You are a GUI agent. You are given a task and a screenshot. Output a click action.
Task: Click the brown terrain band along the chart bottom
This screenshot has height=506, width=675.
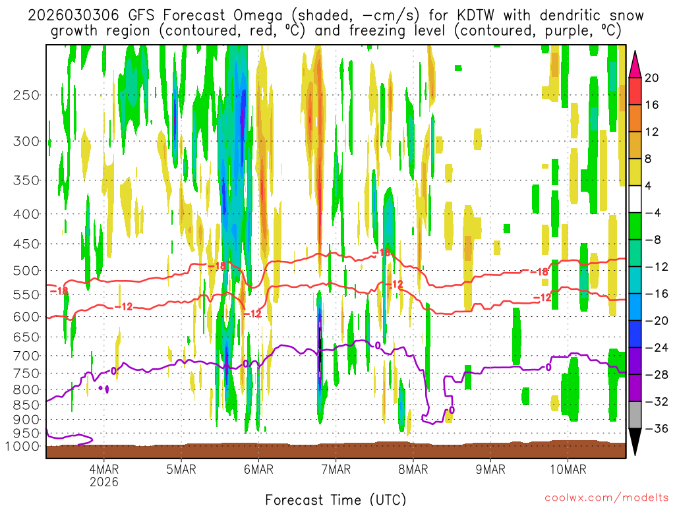pyautogui.click(x=336, y=450)
